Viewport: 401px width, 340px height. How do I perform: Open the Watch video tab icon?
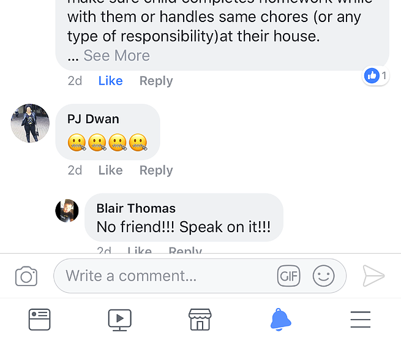pyautogui.click(x=119, y=320)
